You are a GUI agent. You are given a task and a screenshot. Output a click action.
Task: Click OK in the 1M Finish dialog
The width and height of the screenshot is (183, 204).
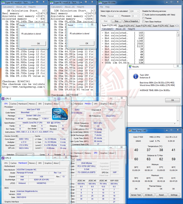[x=38, y=44]
